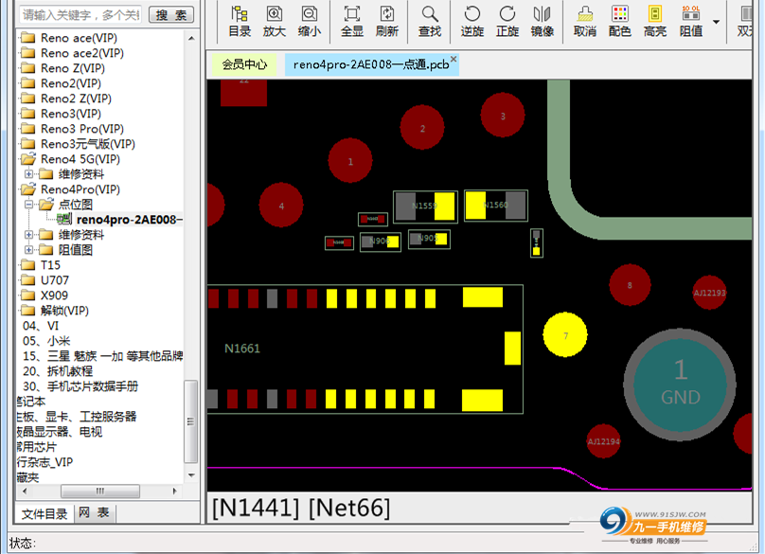Apply the 镜像 mirror tool
This screenshot has width=765, height=554.
coord(543,22)
